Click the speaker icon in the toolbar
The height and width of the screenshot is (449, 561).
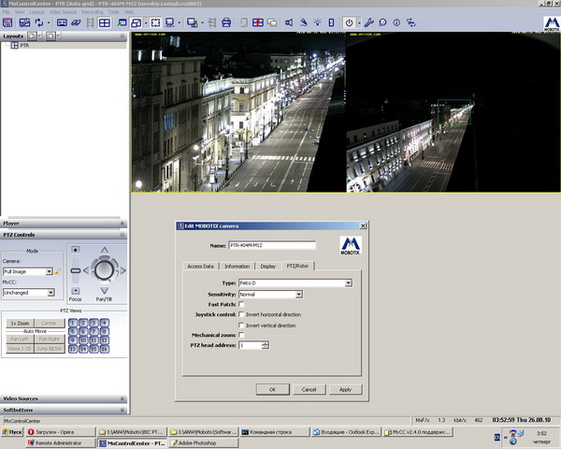[x=289, y=22]
